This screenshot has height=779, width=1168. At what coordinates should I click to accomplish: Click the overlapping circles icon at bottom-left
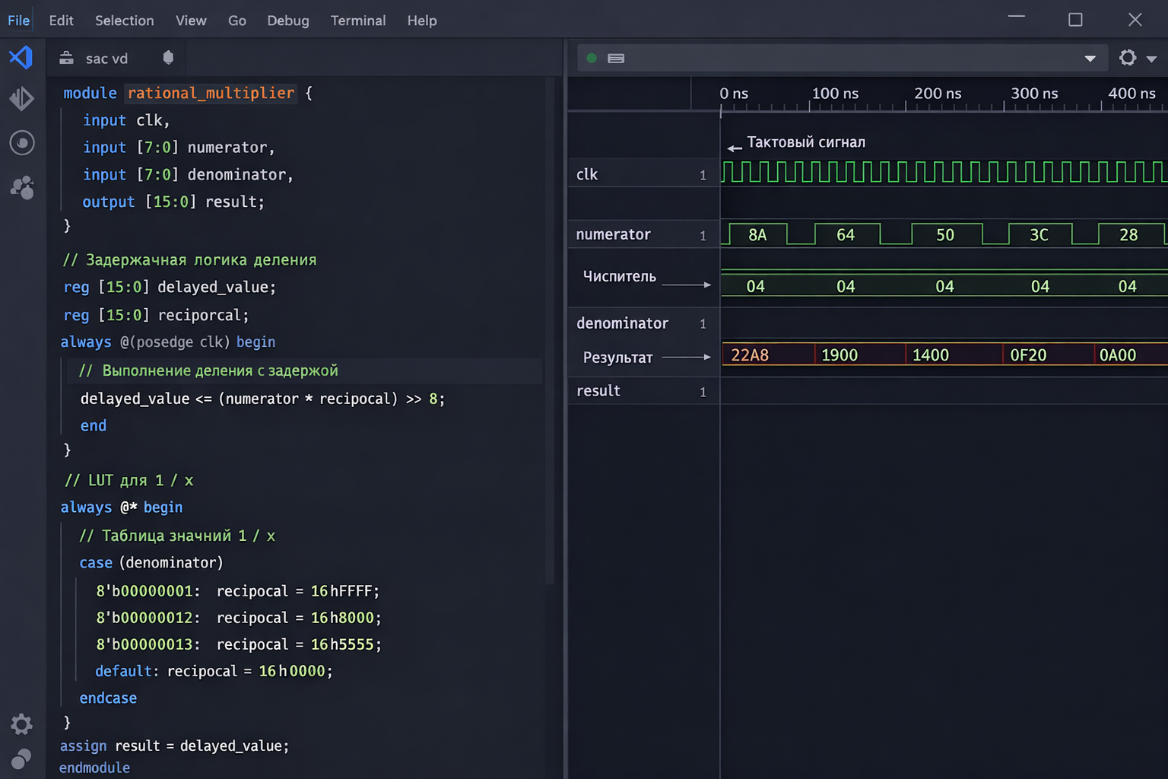[x=21, y=758]
